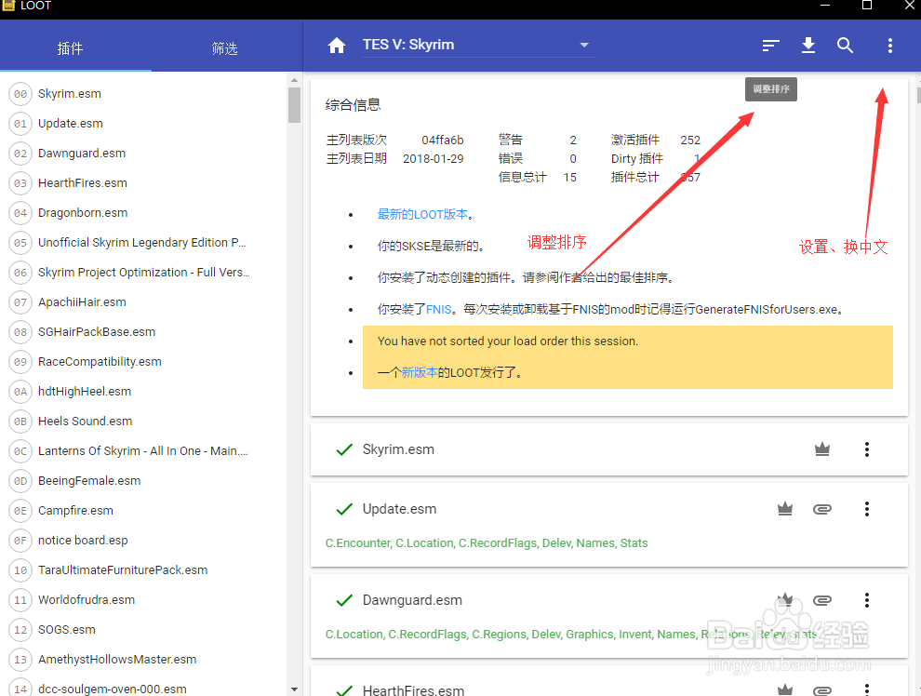Click the Update.esm green bash tags line
Viewport: 921px width, 696px height.
pyautogui.click(x=487, y=543)
